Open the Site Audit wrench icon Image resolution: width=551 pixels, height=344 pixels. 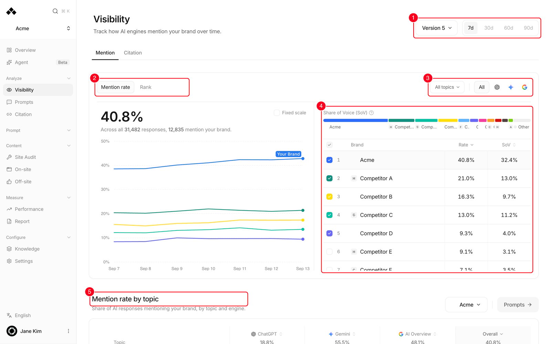pyautogui.click(x=9, y=157)
